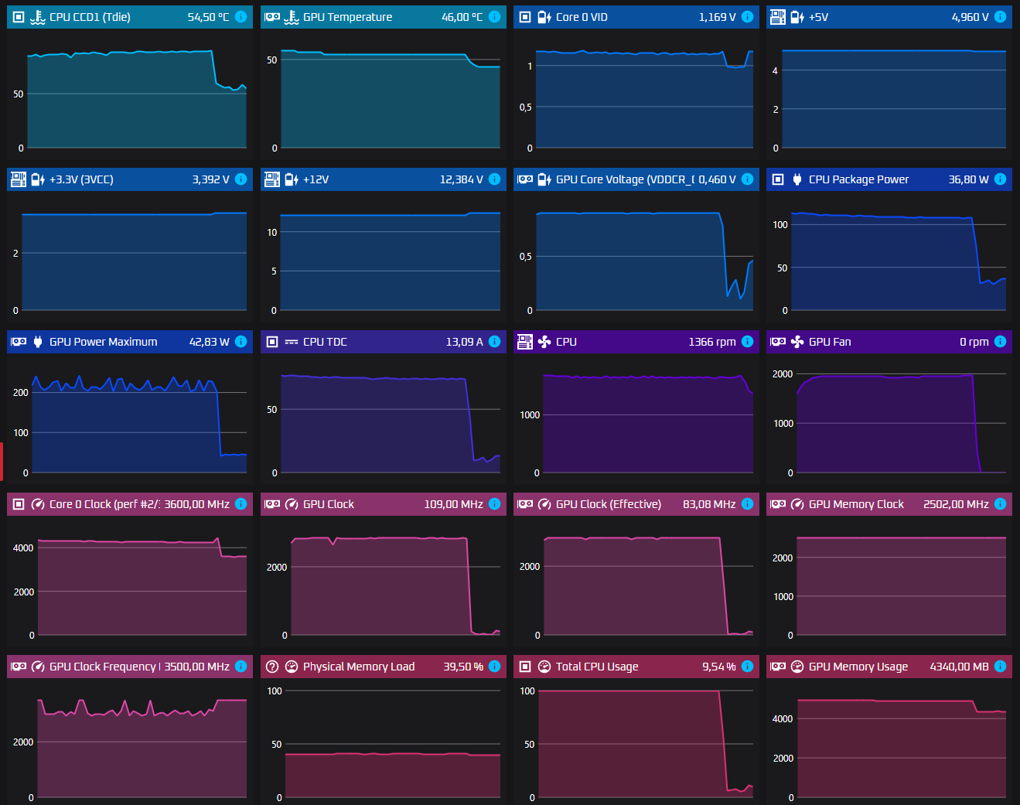Open info icon for GPU Memory Clock

click(1001, 504)
